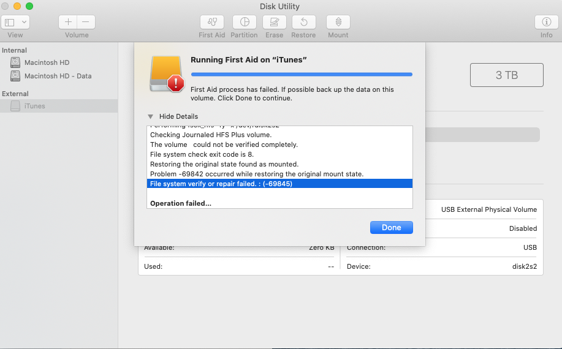The height and width of the screenshot is (349, 562).
Task: Click Done to dismiss First Aid
Action: [x=392, y=227]
